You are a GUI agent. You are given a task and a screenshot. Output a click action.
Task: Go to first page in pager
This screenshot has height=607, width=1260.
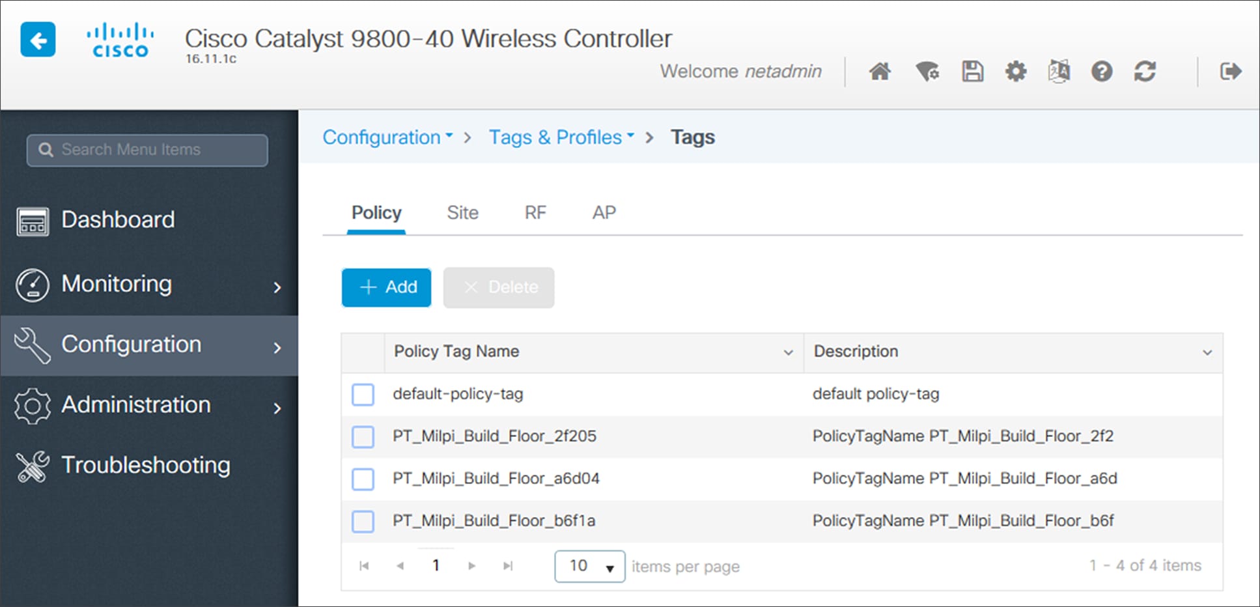click(x=364, y=565)
